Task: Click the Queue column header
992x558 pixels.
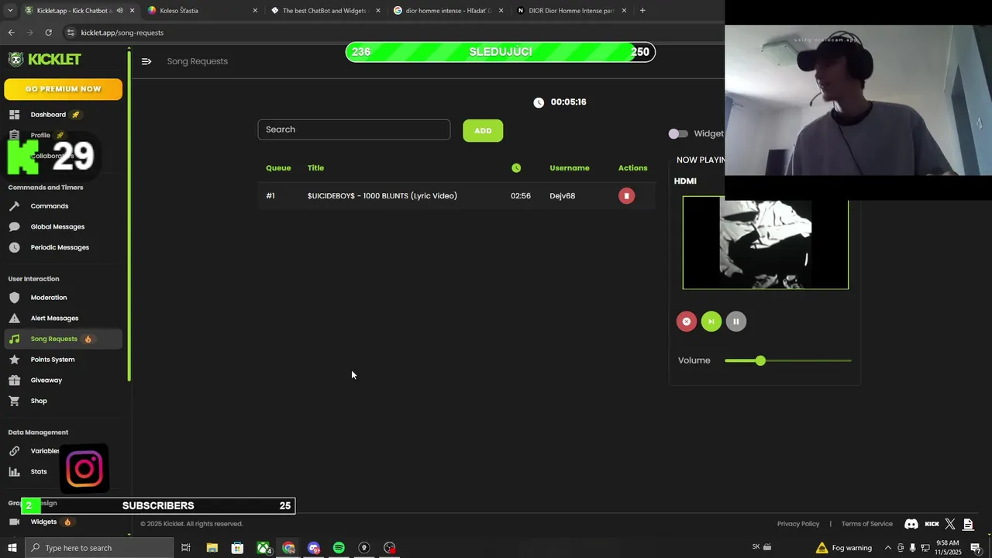Action: tap(278, 168)
